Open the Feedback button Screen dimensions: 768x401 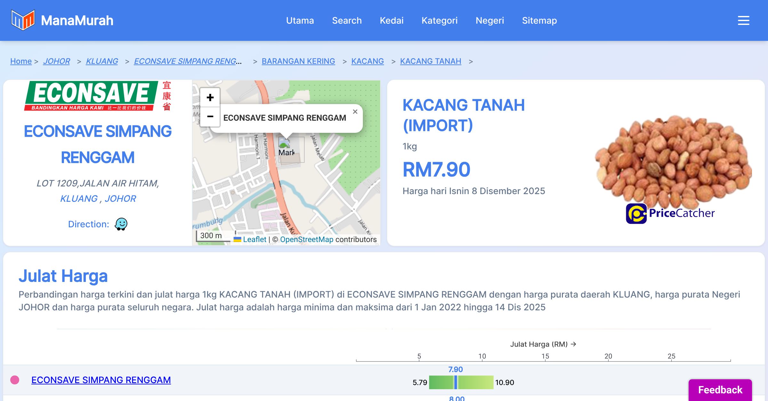(x=720, y=390)
